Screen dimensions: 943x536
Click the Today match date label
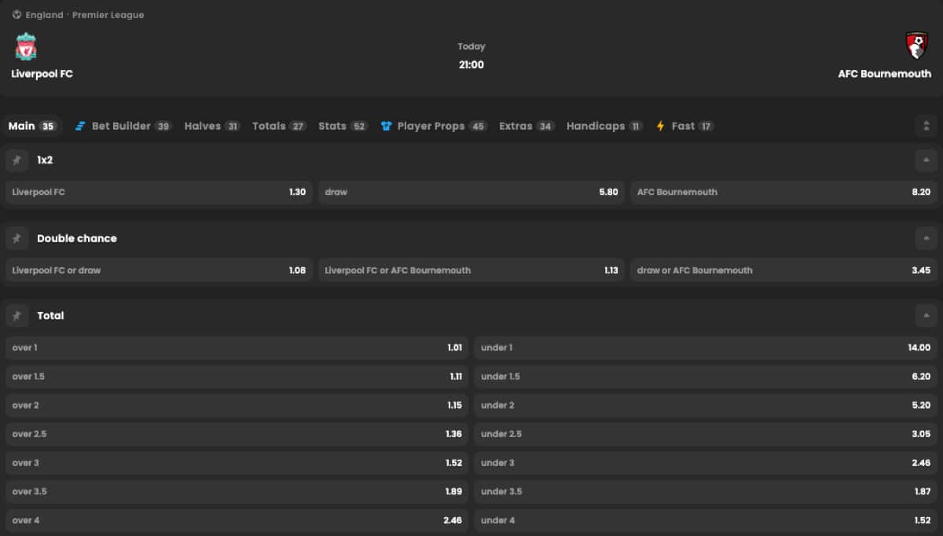click(472, 46)
